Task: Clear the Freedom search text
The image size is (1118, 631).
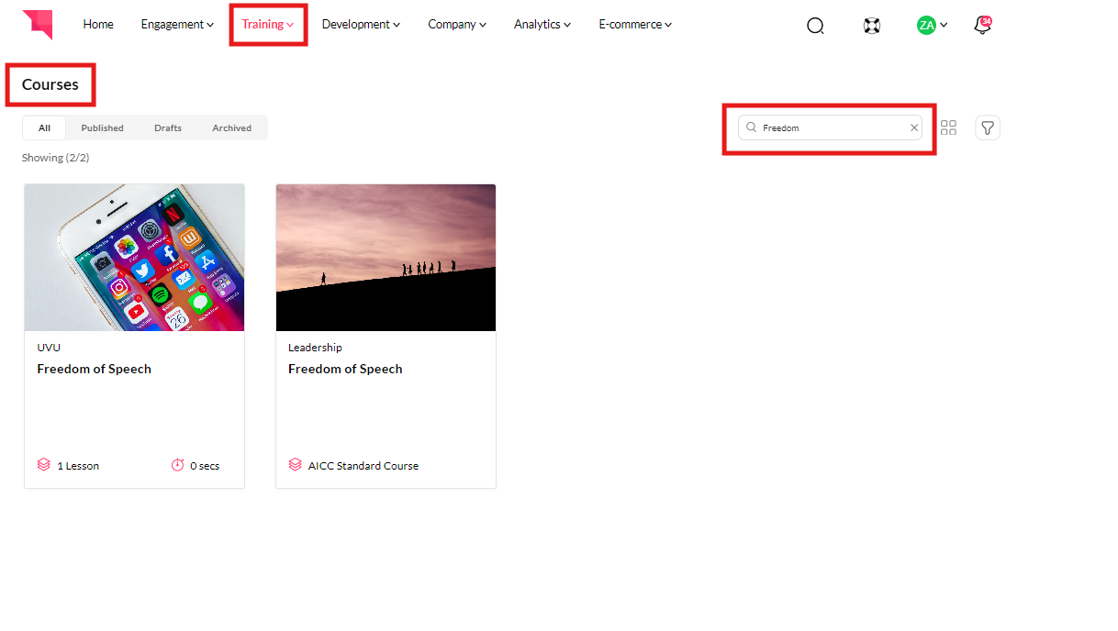Action: pos(914,127)
